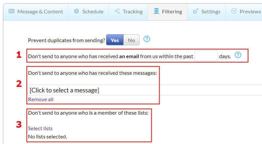
Task: Set prevent duplicates to No
Action: pyautogui.click(x=131, y=40)
